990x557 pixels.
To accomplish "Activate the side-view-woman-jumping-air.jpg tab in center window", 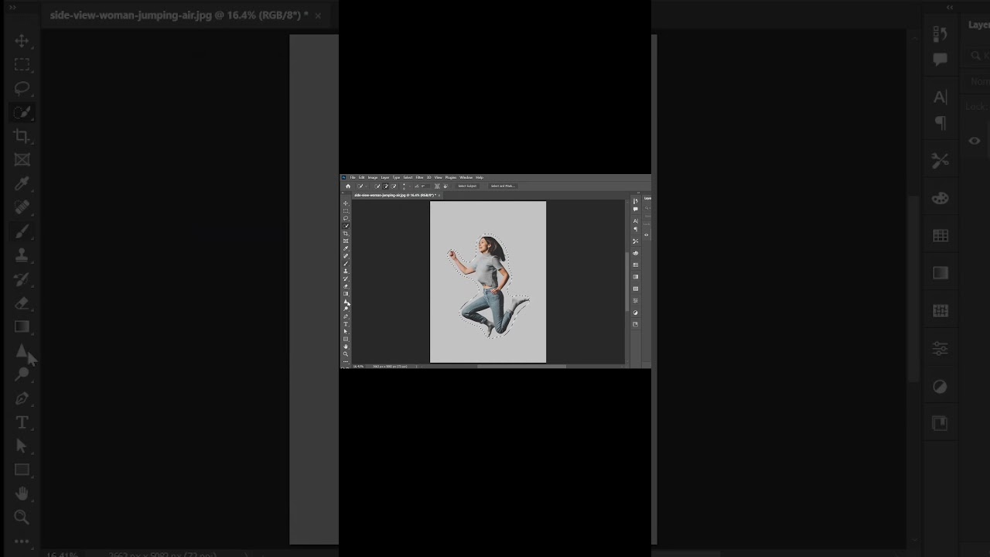I will 395,195.
